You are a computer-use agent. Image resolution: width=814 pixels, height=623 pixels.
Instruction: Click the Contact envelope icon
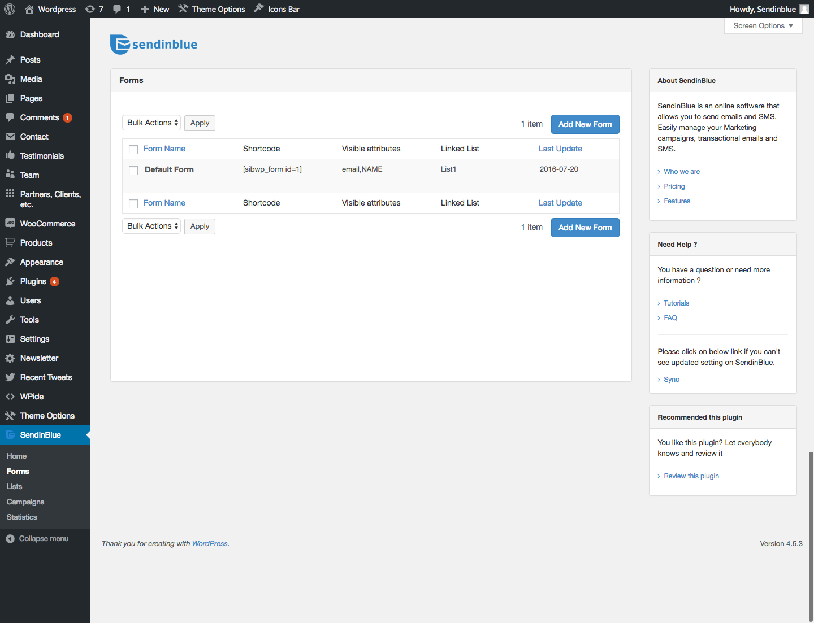(10, 137)
